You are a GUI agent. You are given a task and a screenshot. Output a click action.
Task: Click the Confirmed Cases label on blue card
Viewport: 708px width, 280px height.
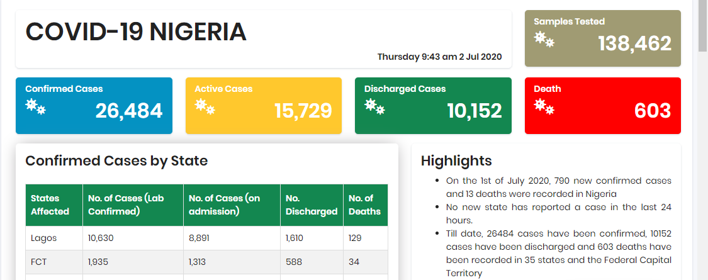(64, 89)
